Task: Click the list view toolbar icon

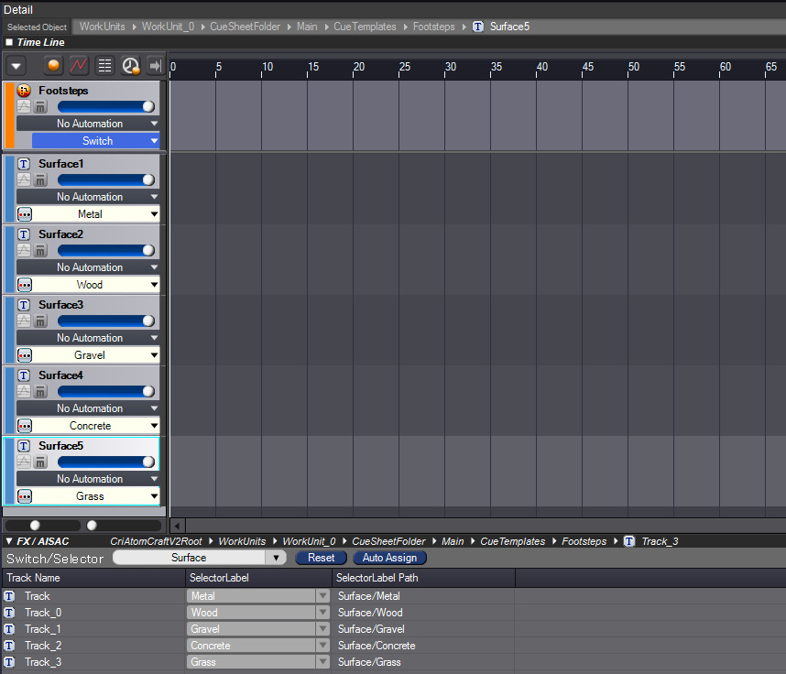Action: (104, 66)
